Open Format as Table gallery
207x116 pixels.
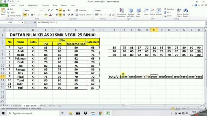[131, 13]
